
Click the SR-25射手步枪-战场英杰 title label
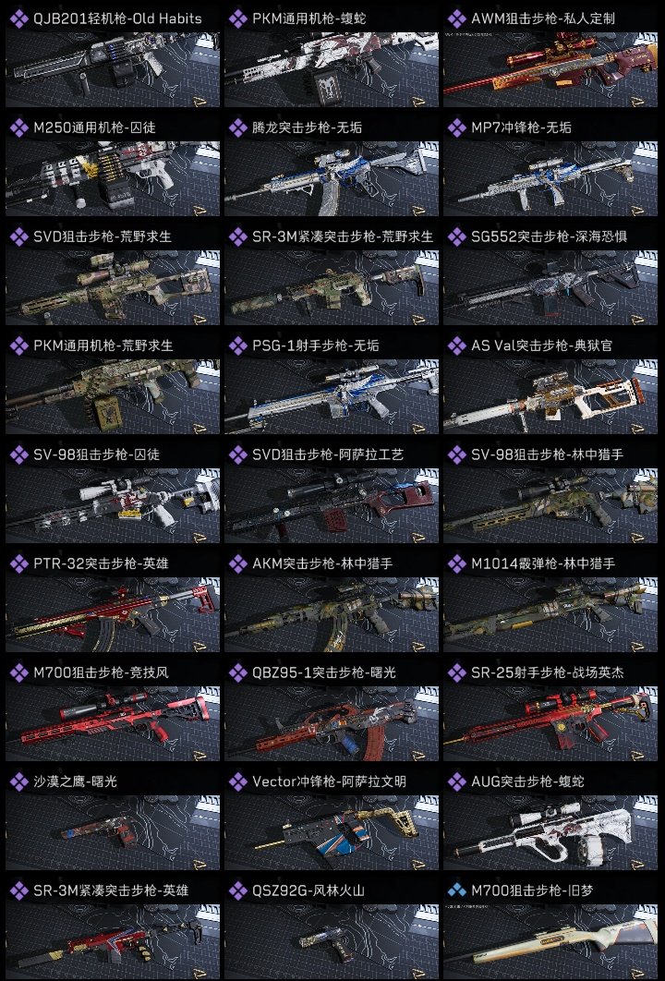point(548,672)
